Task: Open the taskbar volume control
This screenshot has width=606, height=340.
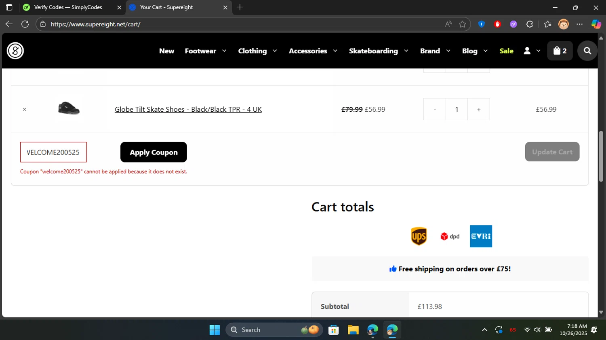Action: (537, 330)
